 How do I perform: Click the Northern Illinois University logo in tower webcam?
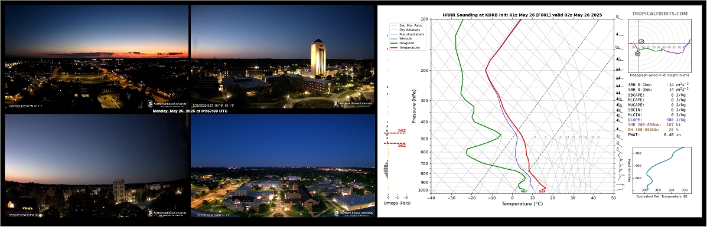click(353, 104)
